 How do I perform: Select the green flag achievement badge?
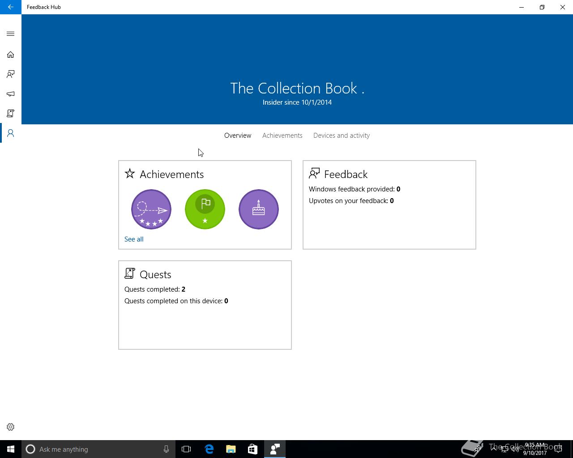205,209
